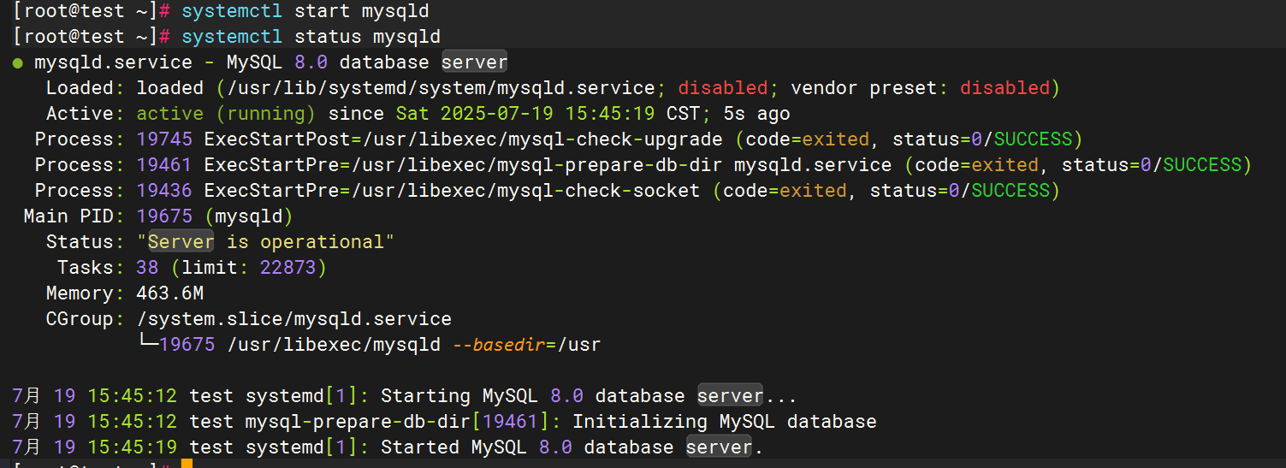Screen dimensions: 1286x468
Task: Click '/usr/libexec/mysqld' in the CGroup tree line
Action: pos(334,345)
